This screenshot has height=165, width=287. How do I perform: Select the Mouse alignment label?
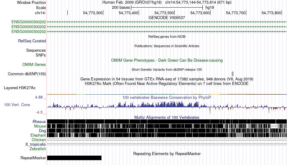40,126
